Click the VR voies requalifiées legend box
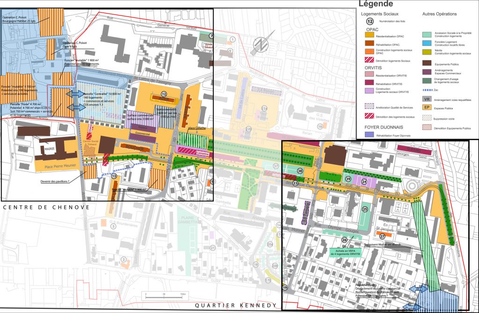This screenshot has height=313, width=479. click(427, 99)
